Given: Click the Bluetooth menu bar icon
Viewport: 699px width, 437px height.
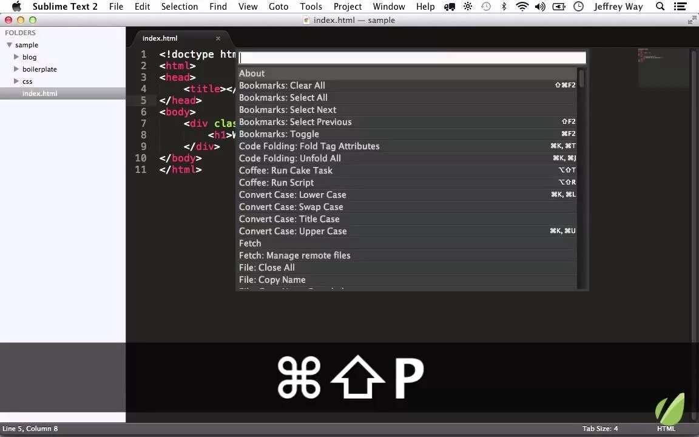Looking at the screenshot, I should (504, 6).
